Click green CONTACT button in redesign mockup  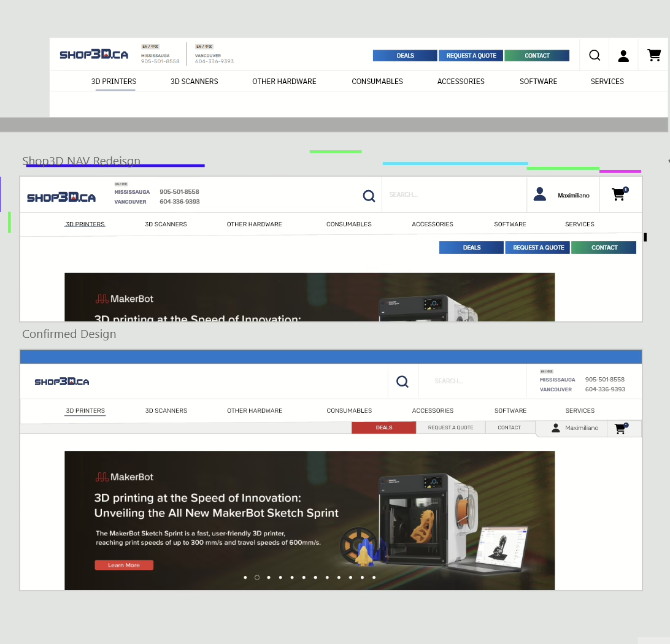(x=604, y=248)
